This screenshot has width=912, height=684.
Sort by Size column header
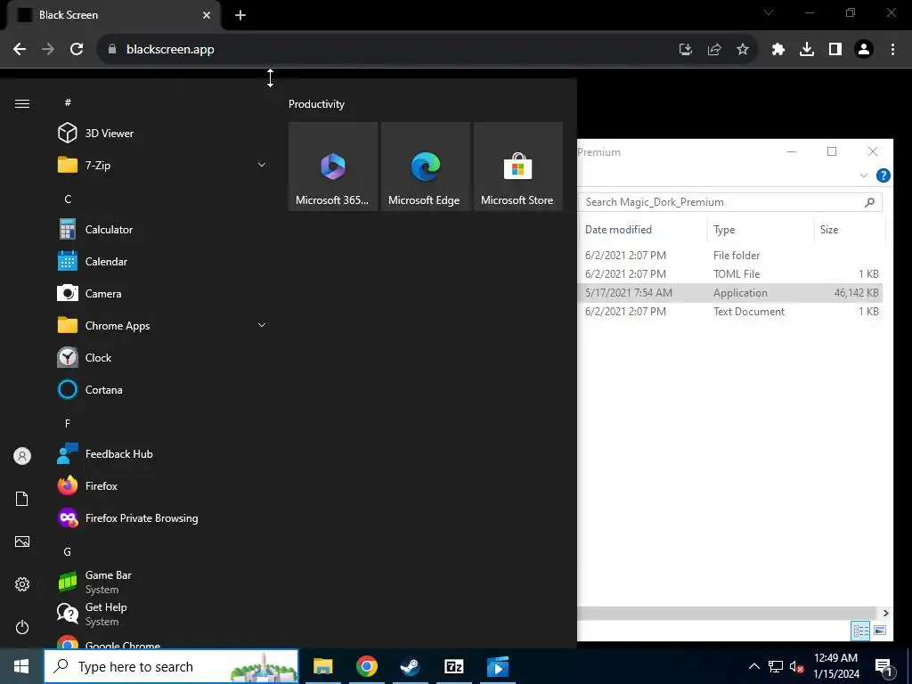pyautogui.click(x=849, y=229)
